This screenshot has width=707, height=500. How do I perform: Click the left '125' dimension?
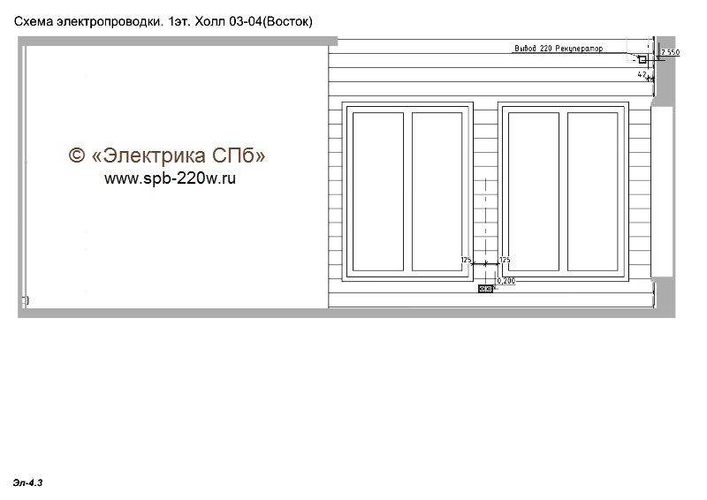466,260
